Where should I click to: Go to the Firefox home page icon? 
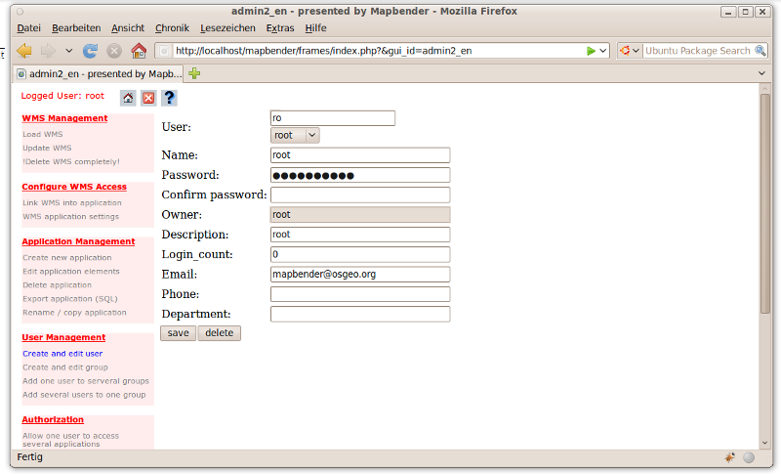pyautogui.click(x=139, y=51)
